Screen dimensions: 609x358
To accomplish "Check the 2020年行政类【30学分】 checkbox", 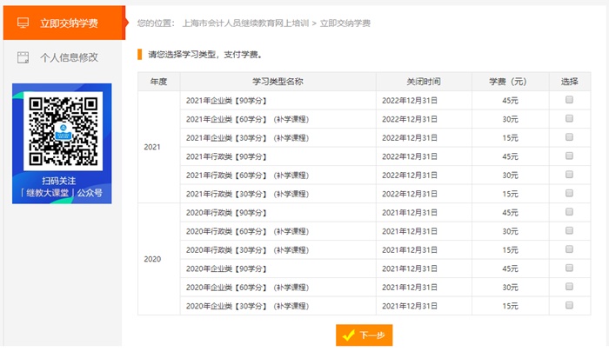I will [x=569, y=249].
